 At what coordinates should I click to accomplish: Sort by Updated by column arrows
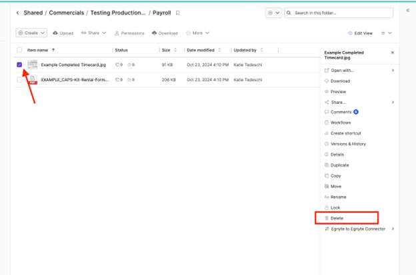pyautogui.click(x=261, y=50)
